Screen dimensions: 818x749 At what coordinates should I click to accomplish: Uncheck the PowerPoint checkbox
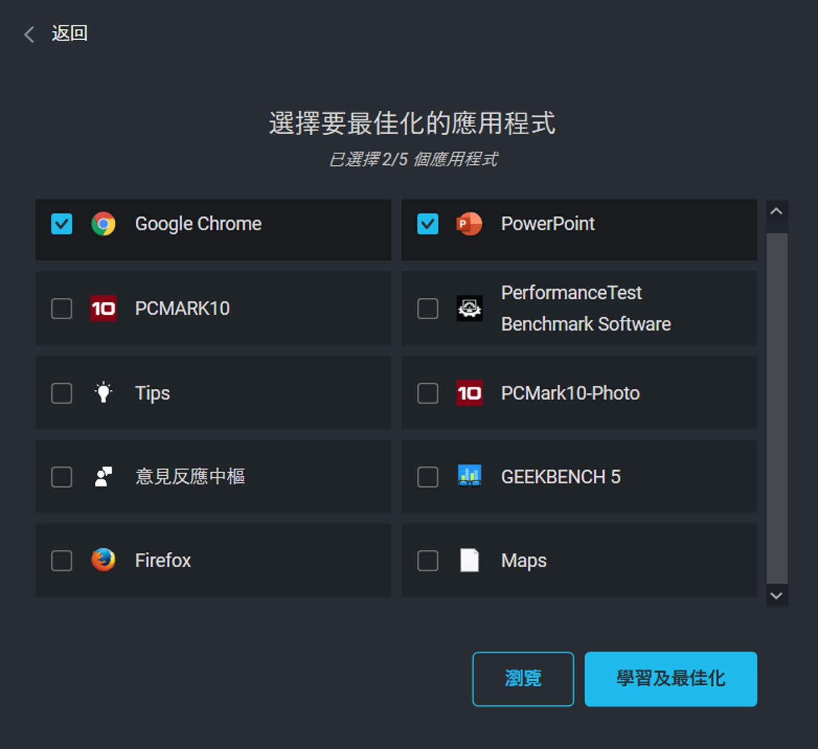[428, 224]
